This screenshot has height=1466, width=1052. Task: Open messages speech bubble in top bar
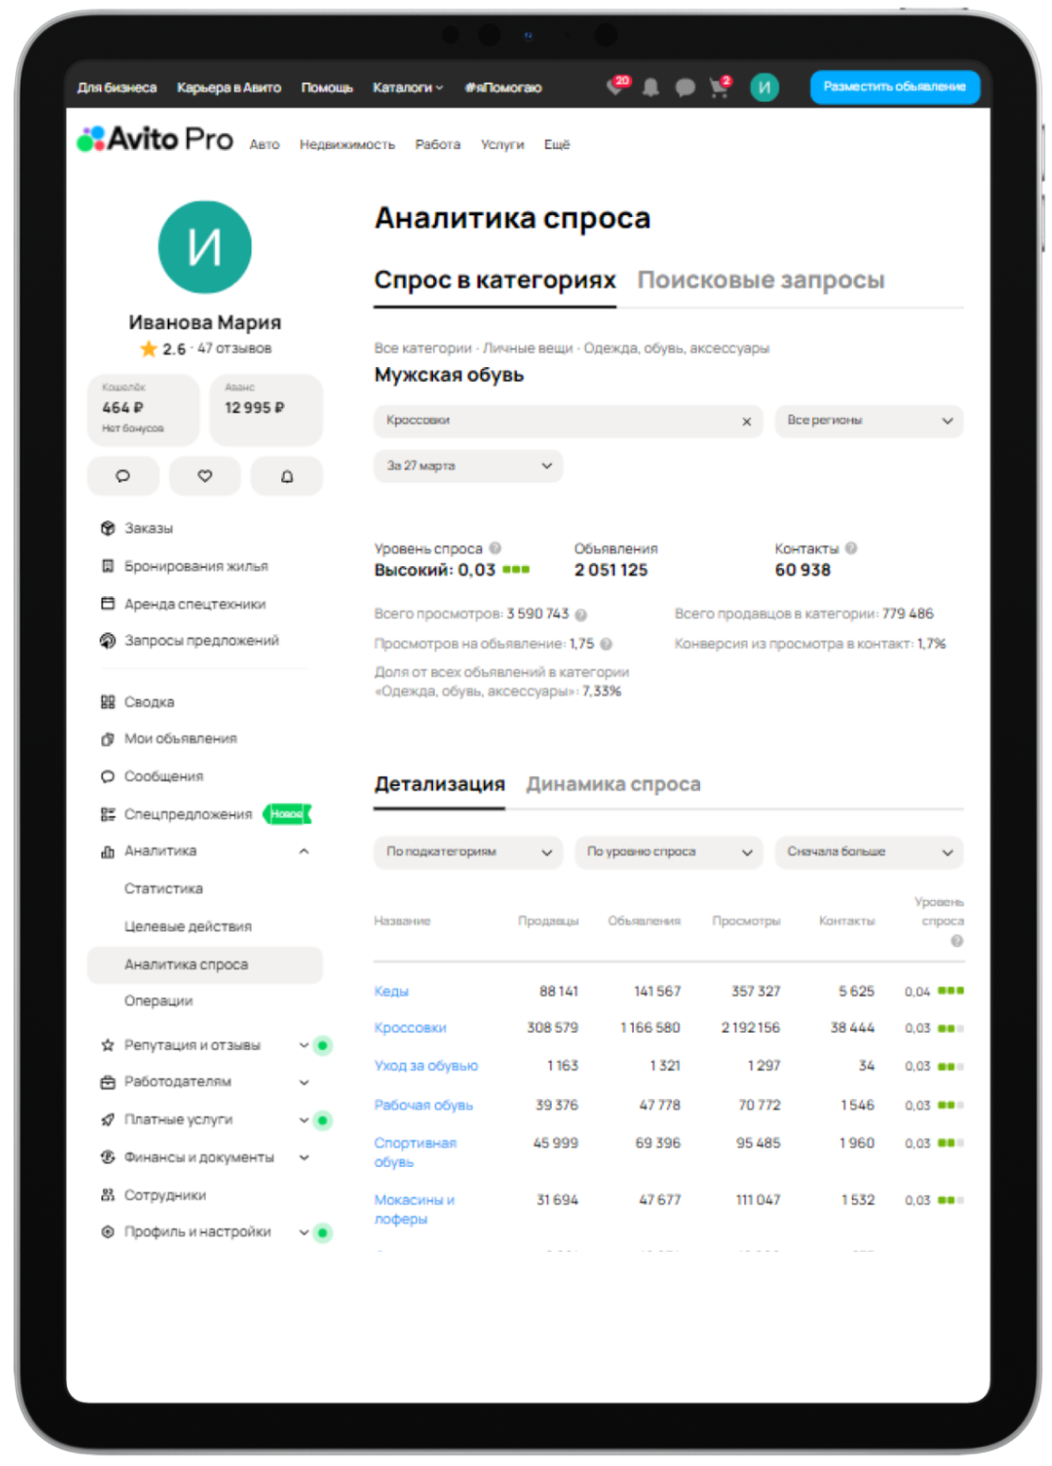tap(684, 88)
